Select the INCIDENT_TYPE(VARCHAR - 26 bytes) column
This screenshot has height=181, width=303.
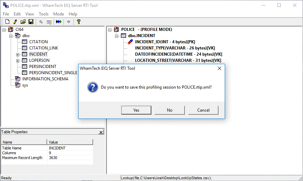pos(175,48)
